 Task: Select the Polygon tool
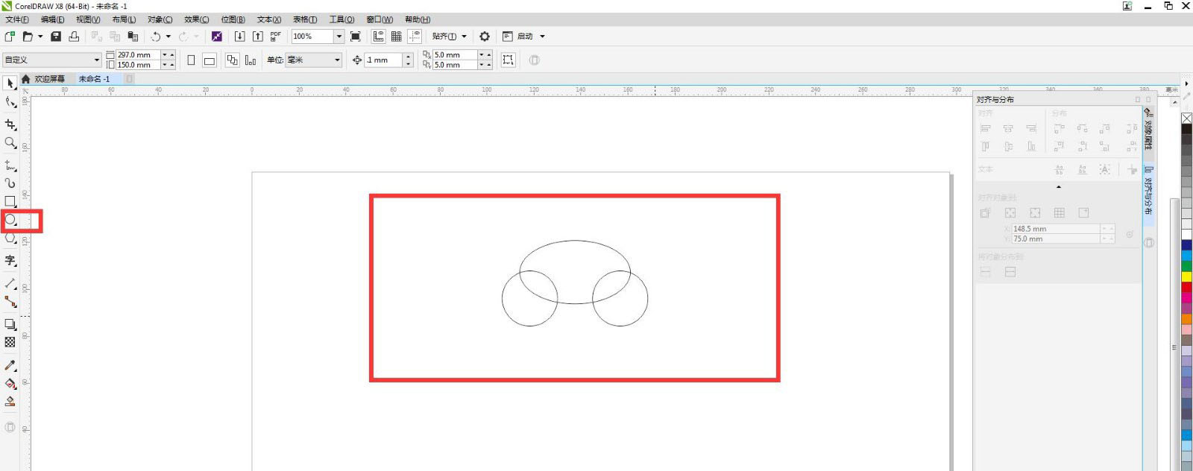click(10, 239)
